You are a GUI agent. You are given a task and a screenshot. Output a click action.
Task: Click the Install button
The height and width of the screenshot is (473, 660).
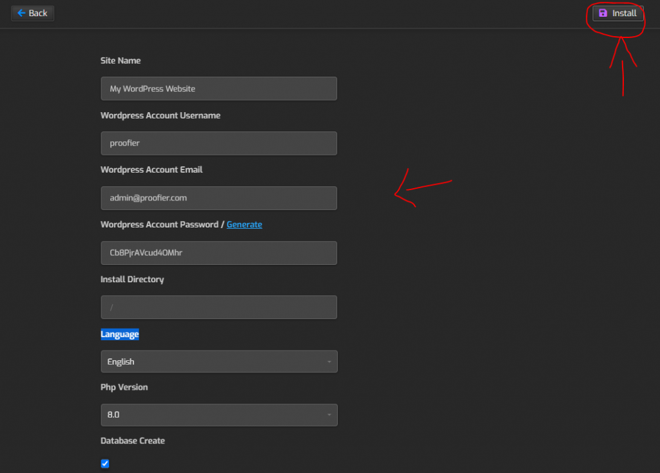(x=618, y=14)
